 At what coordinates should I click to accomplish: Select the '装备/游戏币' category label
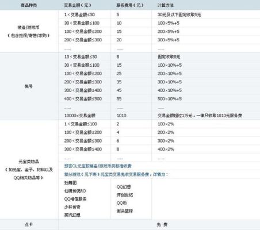click(29, 28)
